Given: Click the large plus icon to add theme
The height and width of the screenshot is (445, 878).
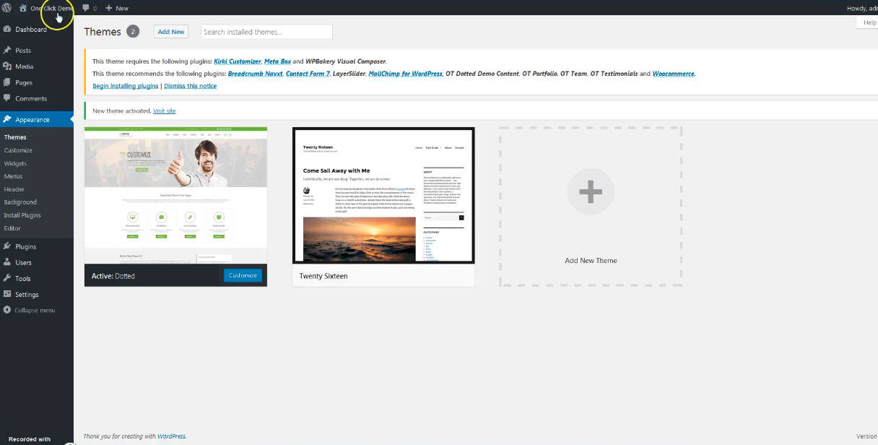Looking at the screenshot, I should [x=591, y=192].
